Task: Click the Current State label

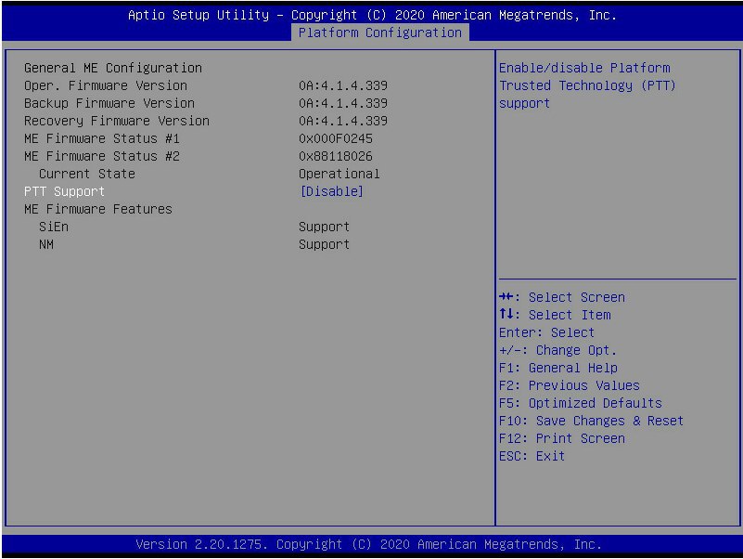Action: [x=87, y=174]
